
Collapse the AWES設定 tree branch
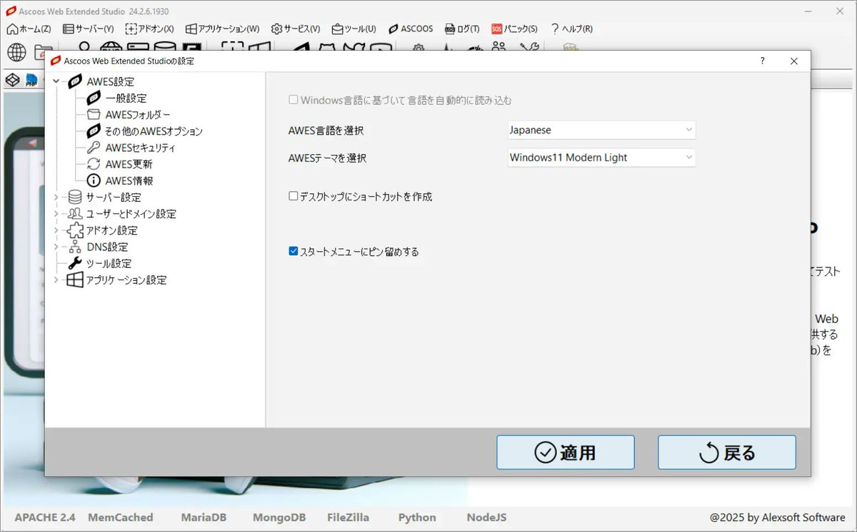[x=56, y=81]
